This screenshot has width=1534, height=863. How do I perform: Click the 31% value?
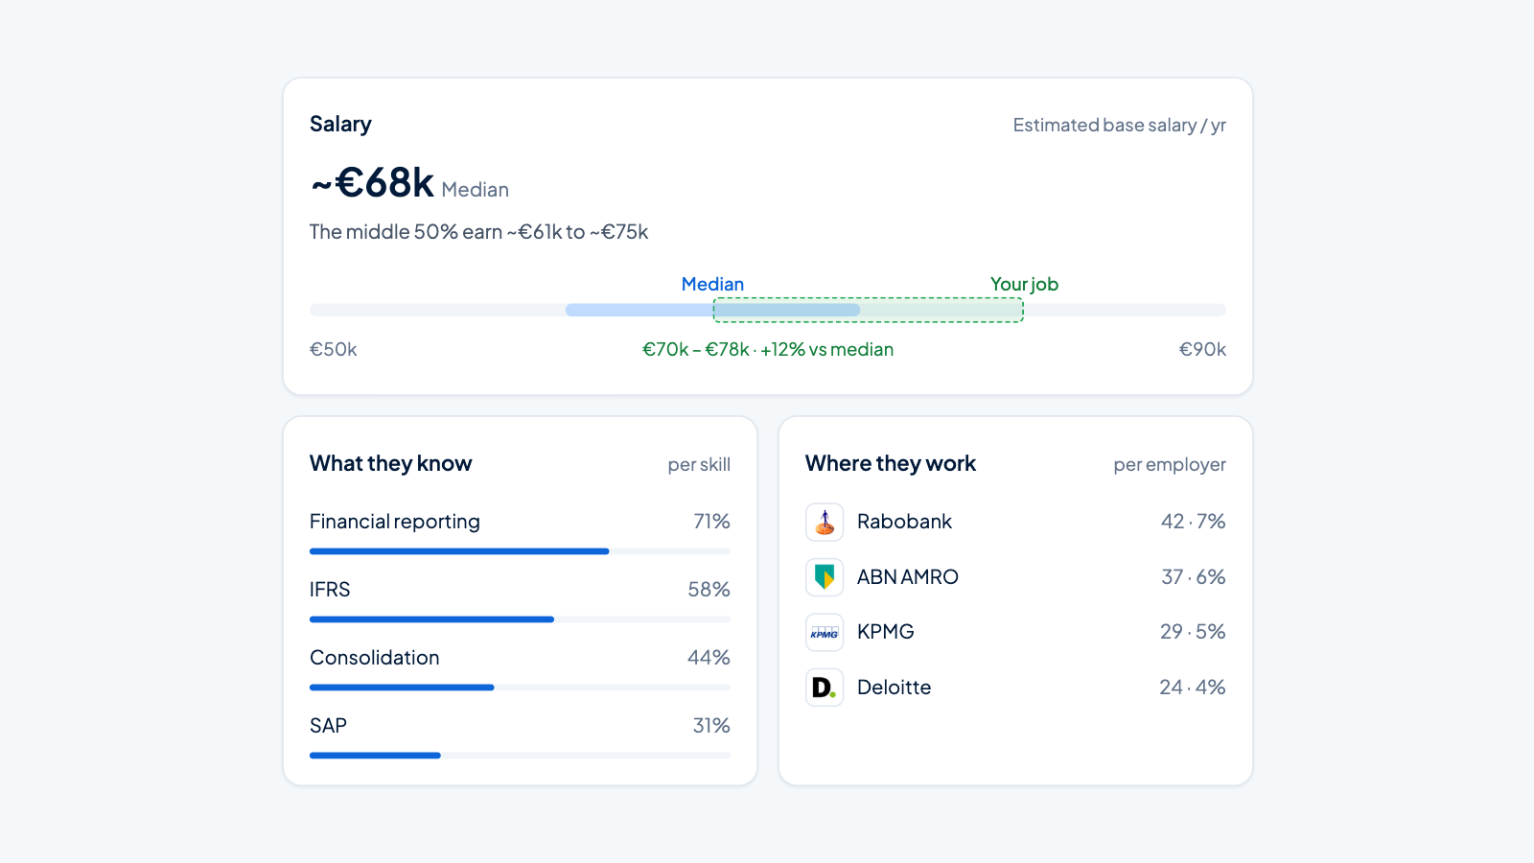coord(711,726)
